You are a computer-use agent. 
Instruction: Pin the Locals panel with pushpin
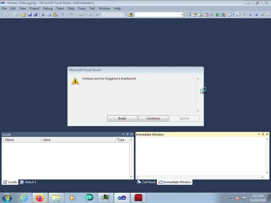(127, 134)
